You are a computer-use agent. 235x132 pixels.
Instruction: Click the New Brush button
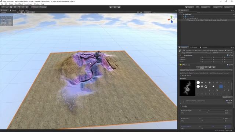pyautogui.click(x=227, y=97)
